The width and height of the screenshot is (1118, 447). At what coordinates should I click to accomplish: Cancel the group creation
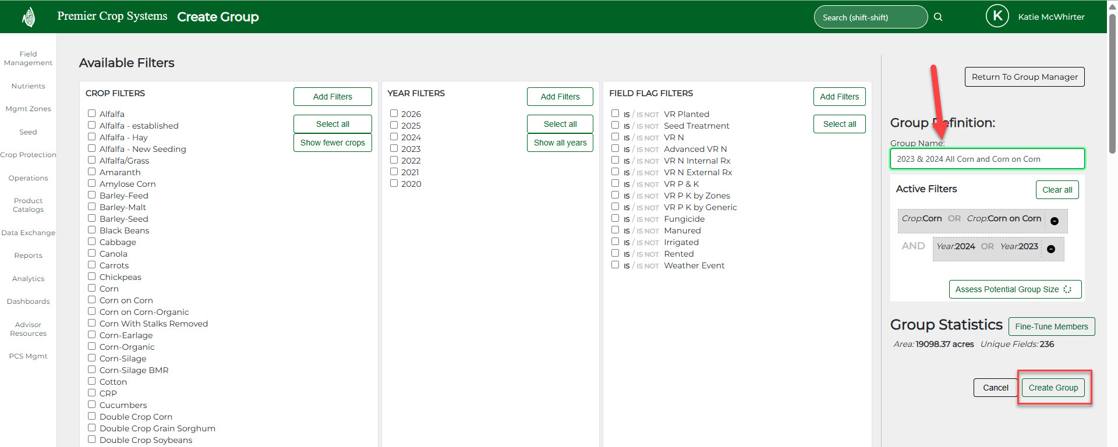point(995,388)
